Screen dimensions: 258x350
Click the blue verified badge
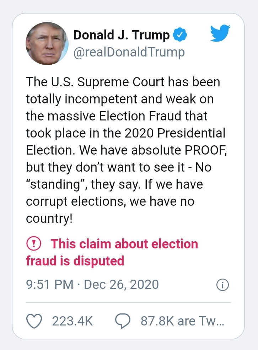coord(180,36)
